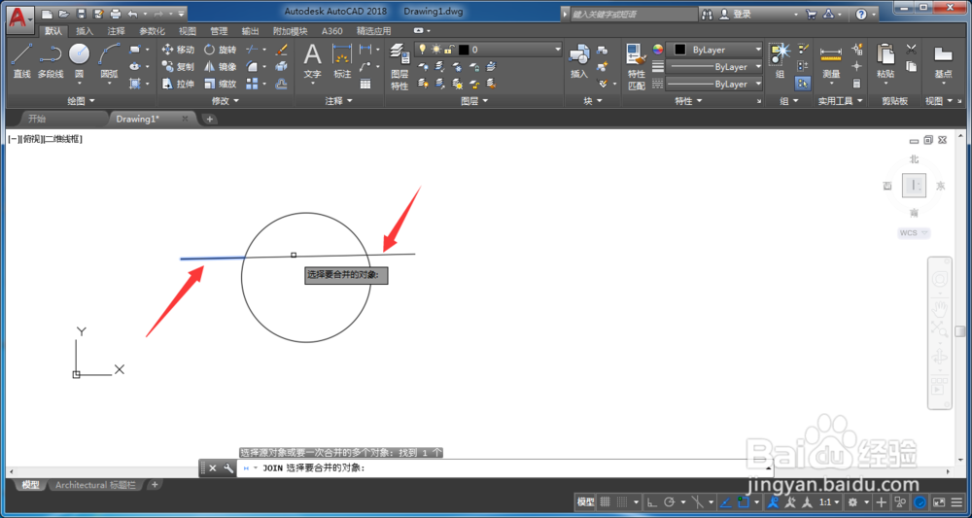Click the Explode icon in Modify panel

coord(282,66)
